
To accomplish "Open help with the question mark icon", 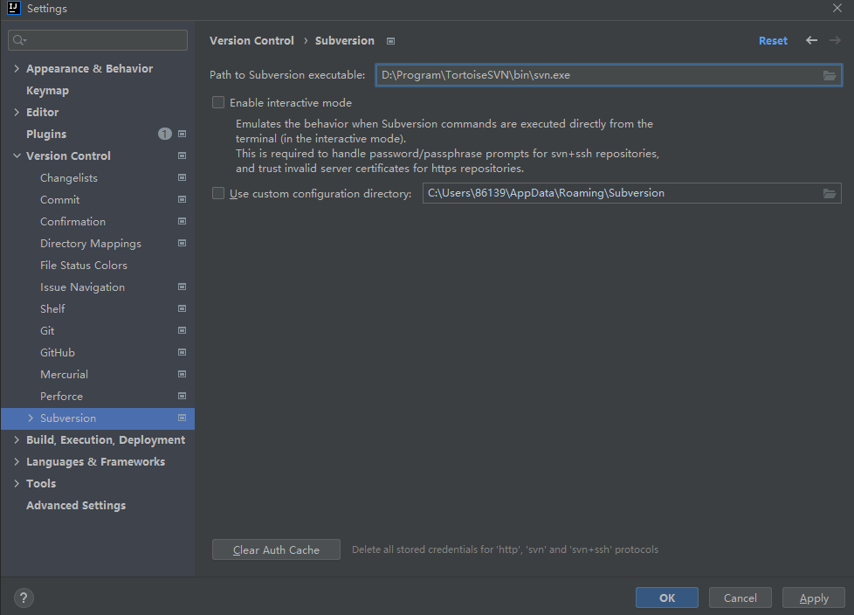I will point(23,598).
